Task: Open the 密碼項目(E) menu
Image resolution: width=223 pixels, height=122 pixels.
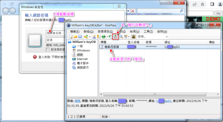Action: 105,32
